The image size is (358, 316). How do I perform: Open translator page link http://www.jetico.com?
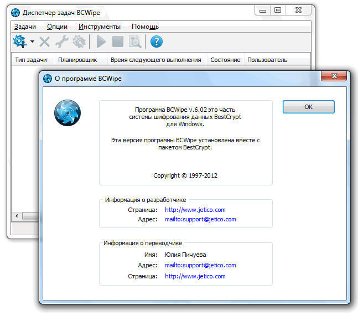click(x=195, y=276)
